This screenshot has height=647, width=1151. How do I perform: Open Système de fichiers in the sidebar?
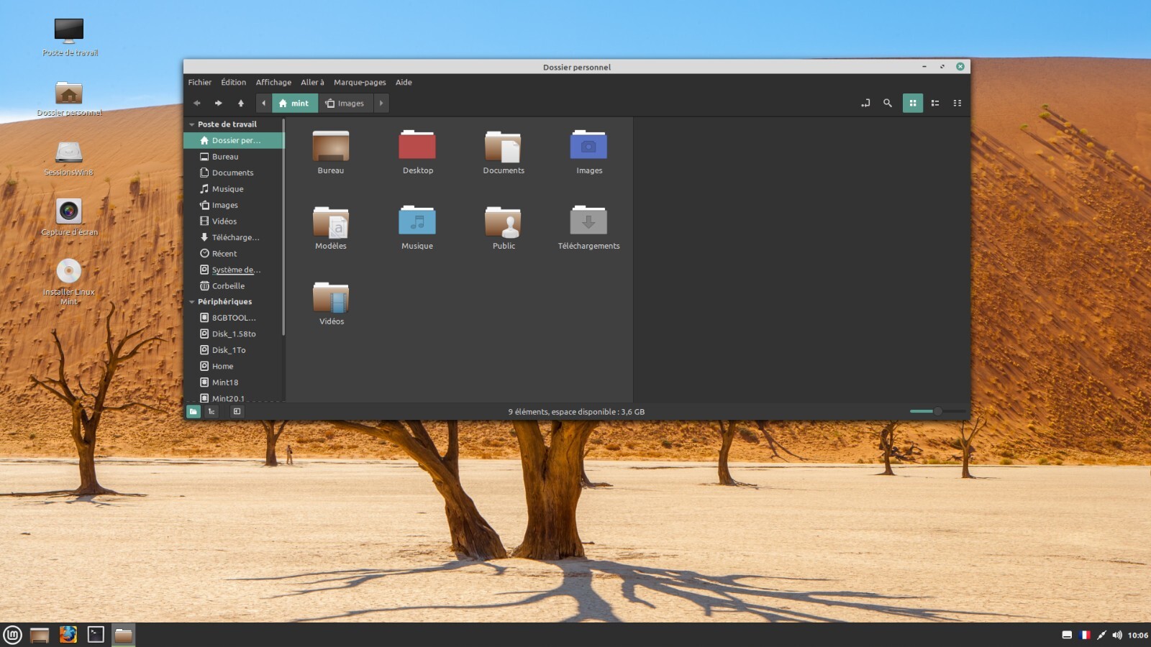pyautogui.click(x=234, y=270)
